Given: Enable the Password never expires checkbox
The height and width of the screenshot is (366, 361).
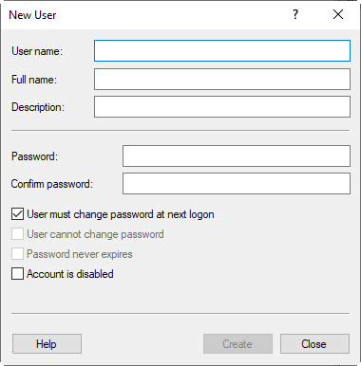Looking at the screenshot, I should [x=17, y=254].
